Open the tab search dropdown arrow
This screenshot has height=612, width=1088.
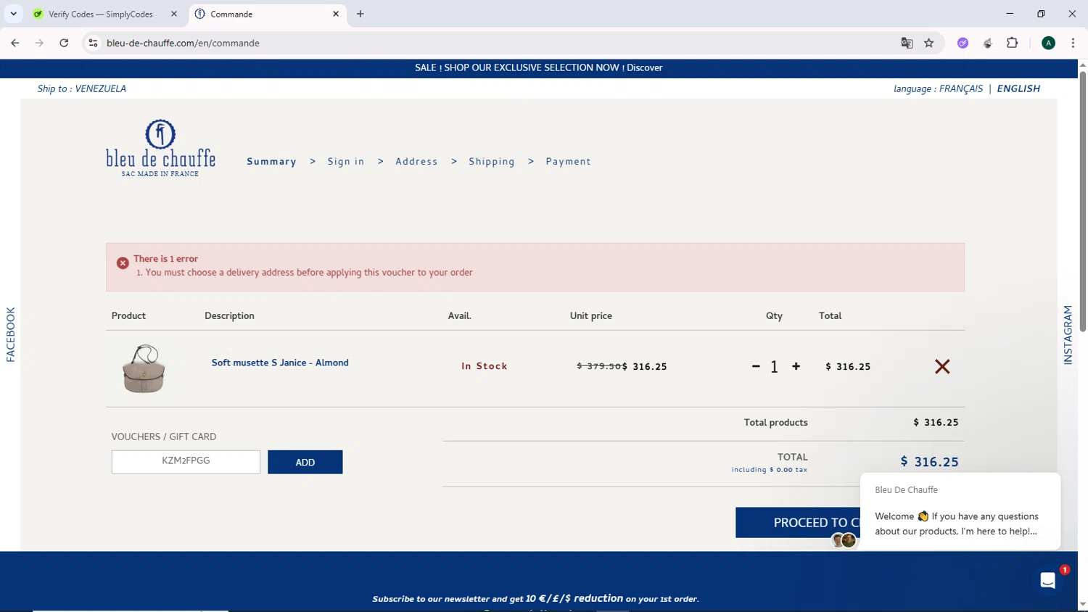point(13,14)
